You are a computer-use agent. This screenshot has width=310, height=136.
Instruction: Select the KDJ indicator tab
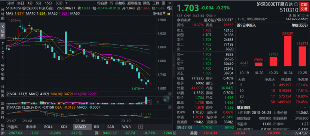(64, 127)
